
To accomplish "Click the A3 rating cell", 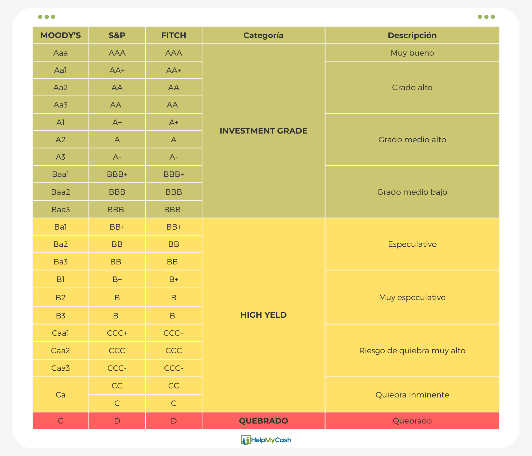I will click(61, 157).
